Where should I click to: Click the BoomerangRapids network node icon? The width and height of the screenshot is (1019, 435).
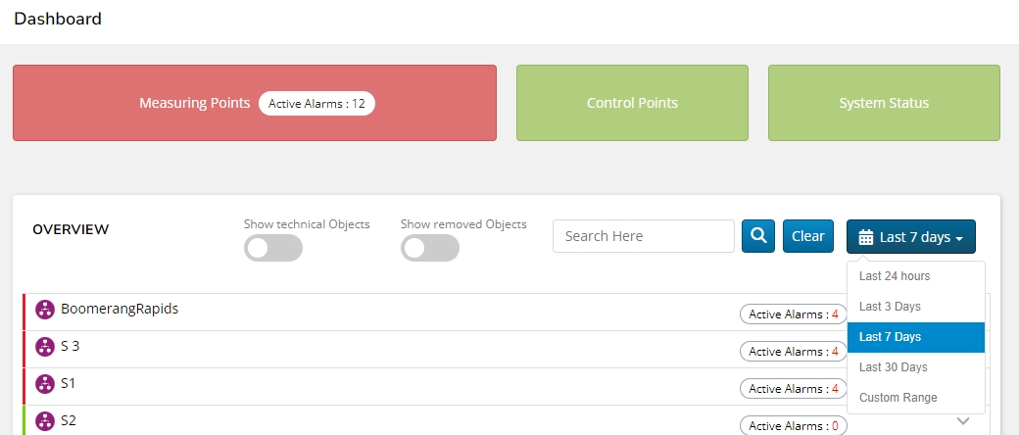click(x=44, y=310)
